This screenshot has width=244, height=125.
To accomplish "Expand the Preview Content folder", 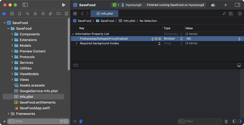I will [12, 51].
